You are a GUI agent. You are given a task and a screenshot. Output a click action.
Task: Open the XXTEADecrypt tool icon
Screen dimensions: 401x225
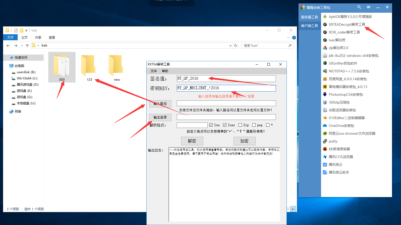(325, 24)
